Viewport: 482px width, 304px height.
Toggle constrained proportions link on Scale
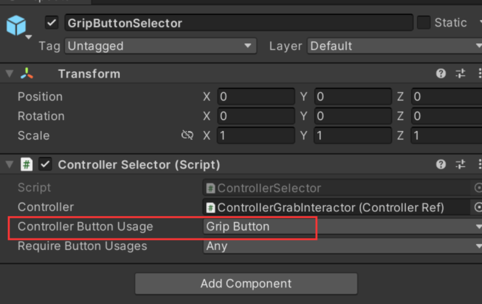187,135
